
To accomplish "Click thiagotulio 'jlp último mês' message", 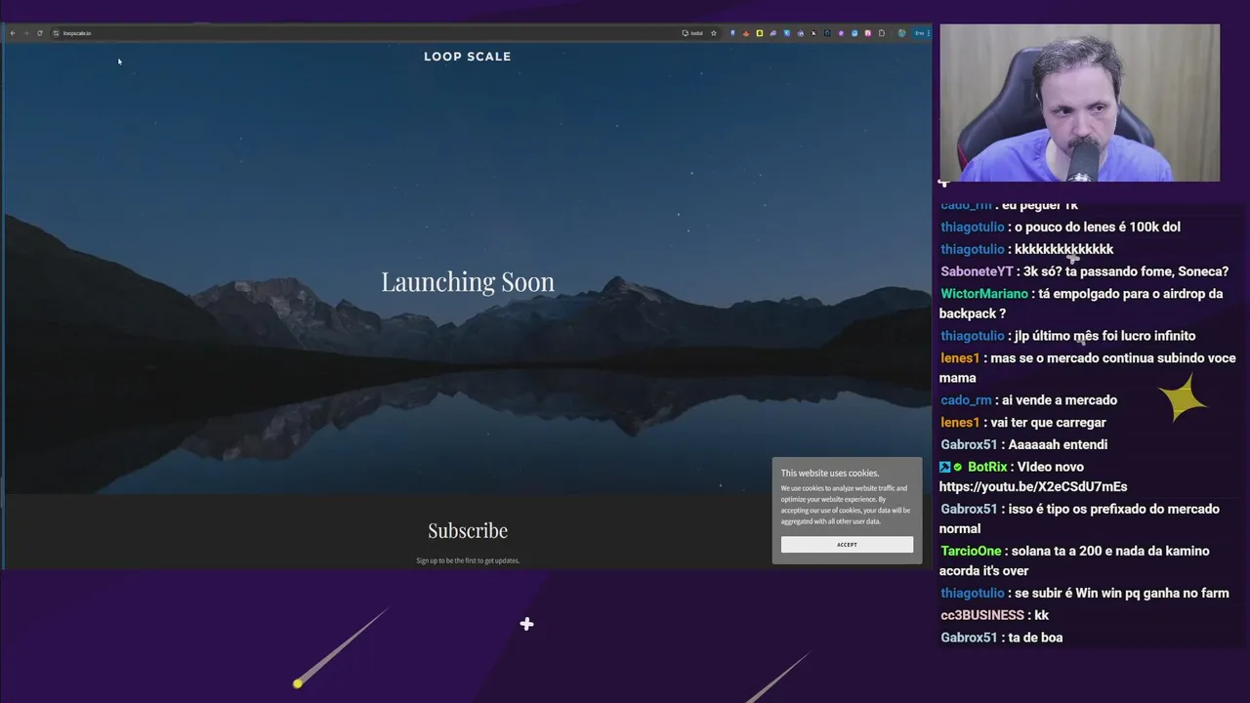I will 1104,336.
